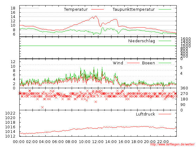Screen dimensions: 196x147
Task: Click the 00:00 time axis label
Action: (x=19, y=142)
